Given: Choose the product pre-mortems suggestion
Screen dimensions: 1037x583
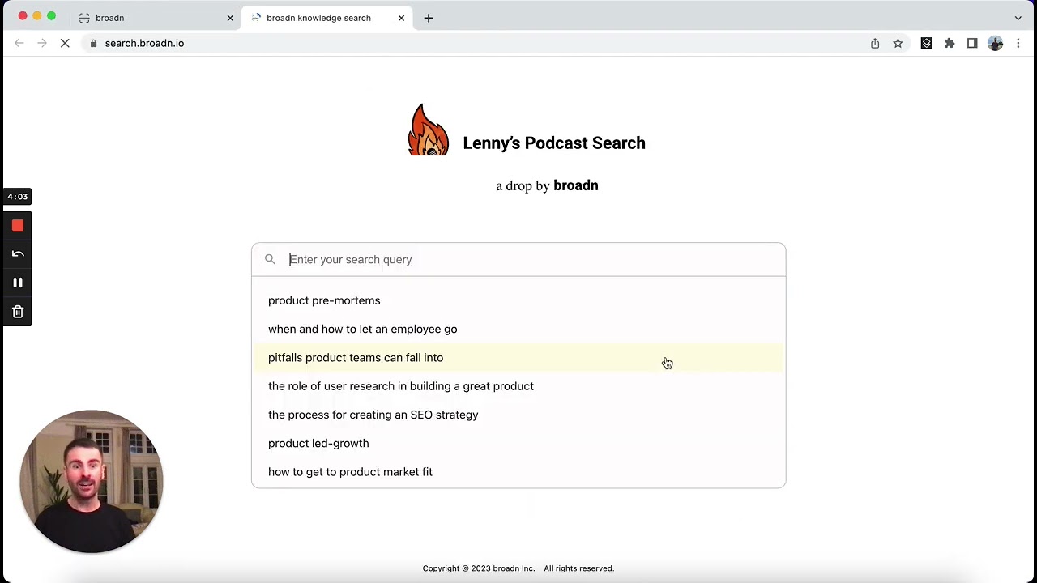Looking at the screenshot, I should click(518, 300).
